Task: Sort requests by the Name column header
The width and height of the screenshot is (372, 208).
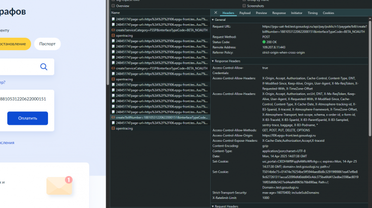Action: tap(160, 13)
